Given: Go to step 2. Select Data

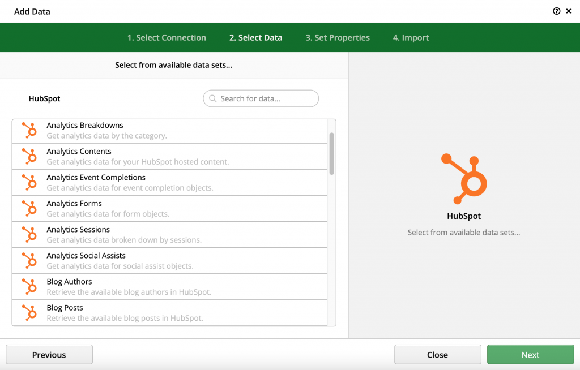Looking at the screenshot, I should (x=255, y=38).
